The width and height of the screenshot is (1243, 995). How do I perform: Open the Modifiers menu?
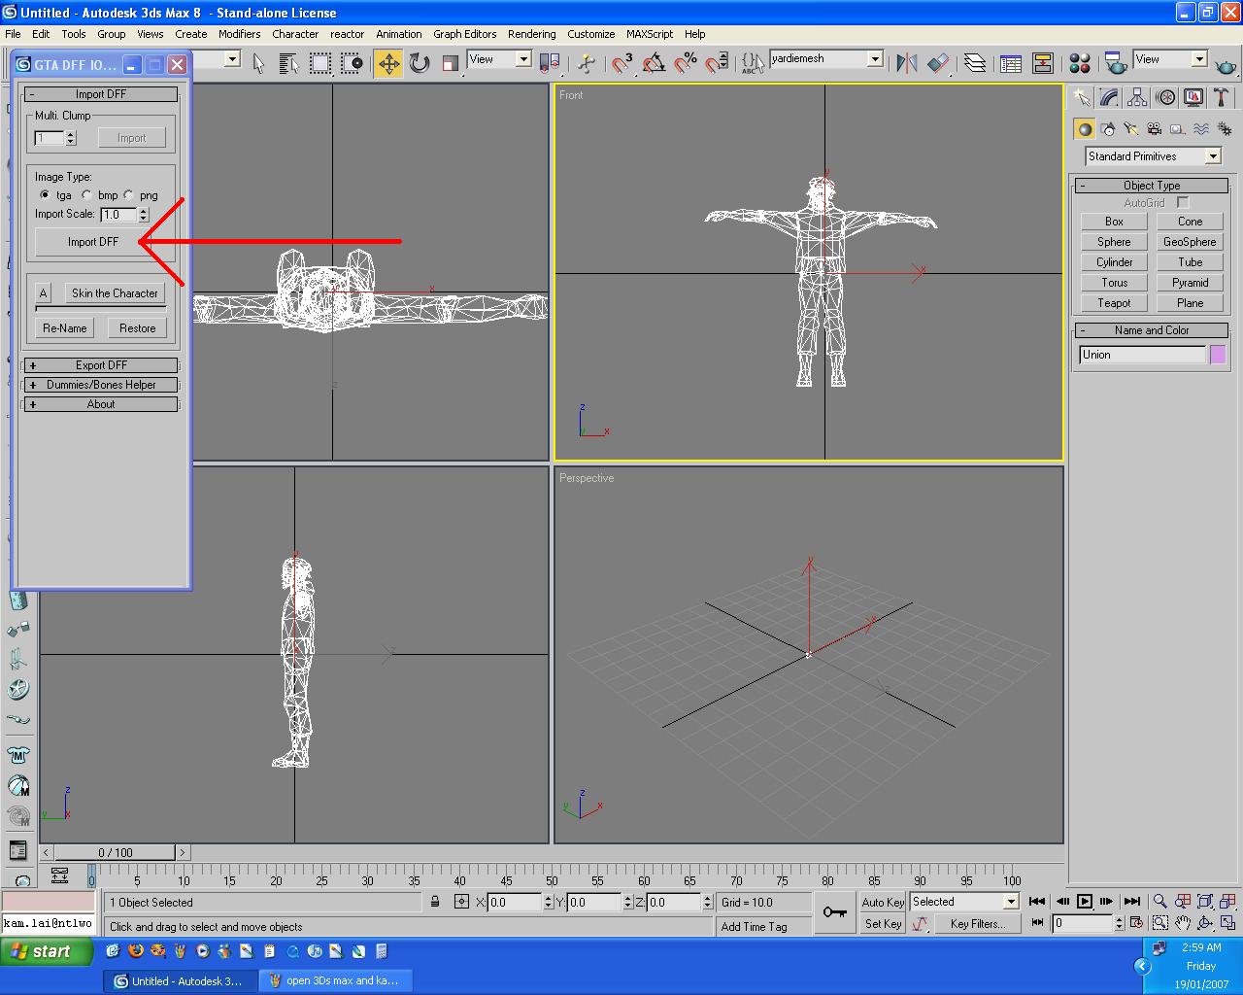[x=239, y=34]
